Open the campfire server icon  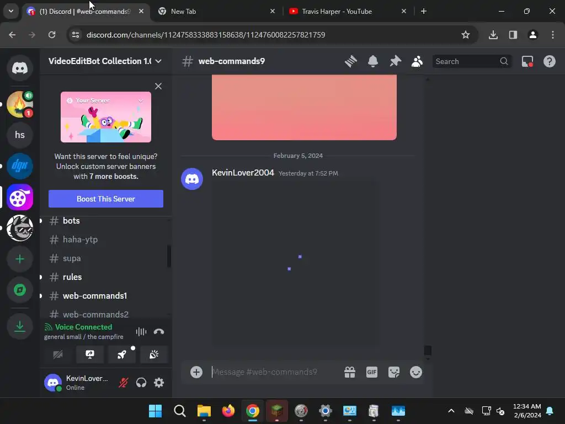pos(20,104)
